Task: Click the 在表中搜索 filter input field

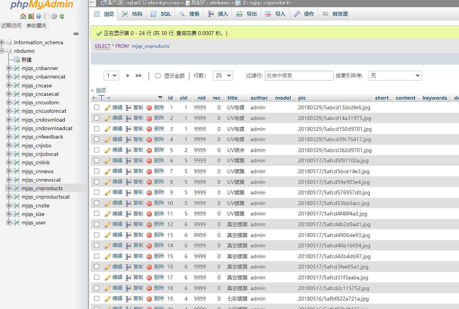Action: pyautogui.click(x=299, y=76)
